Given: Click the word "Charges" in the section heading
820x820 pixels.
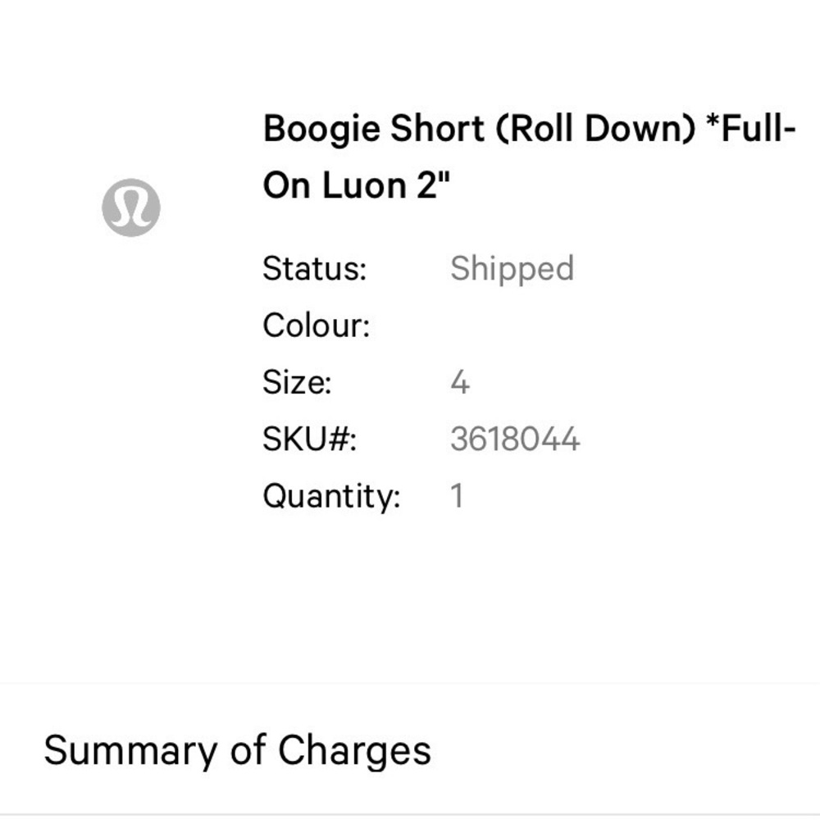Looking at the screenshot, I should pyautogui.click(x=354, y=750).
